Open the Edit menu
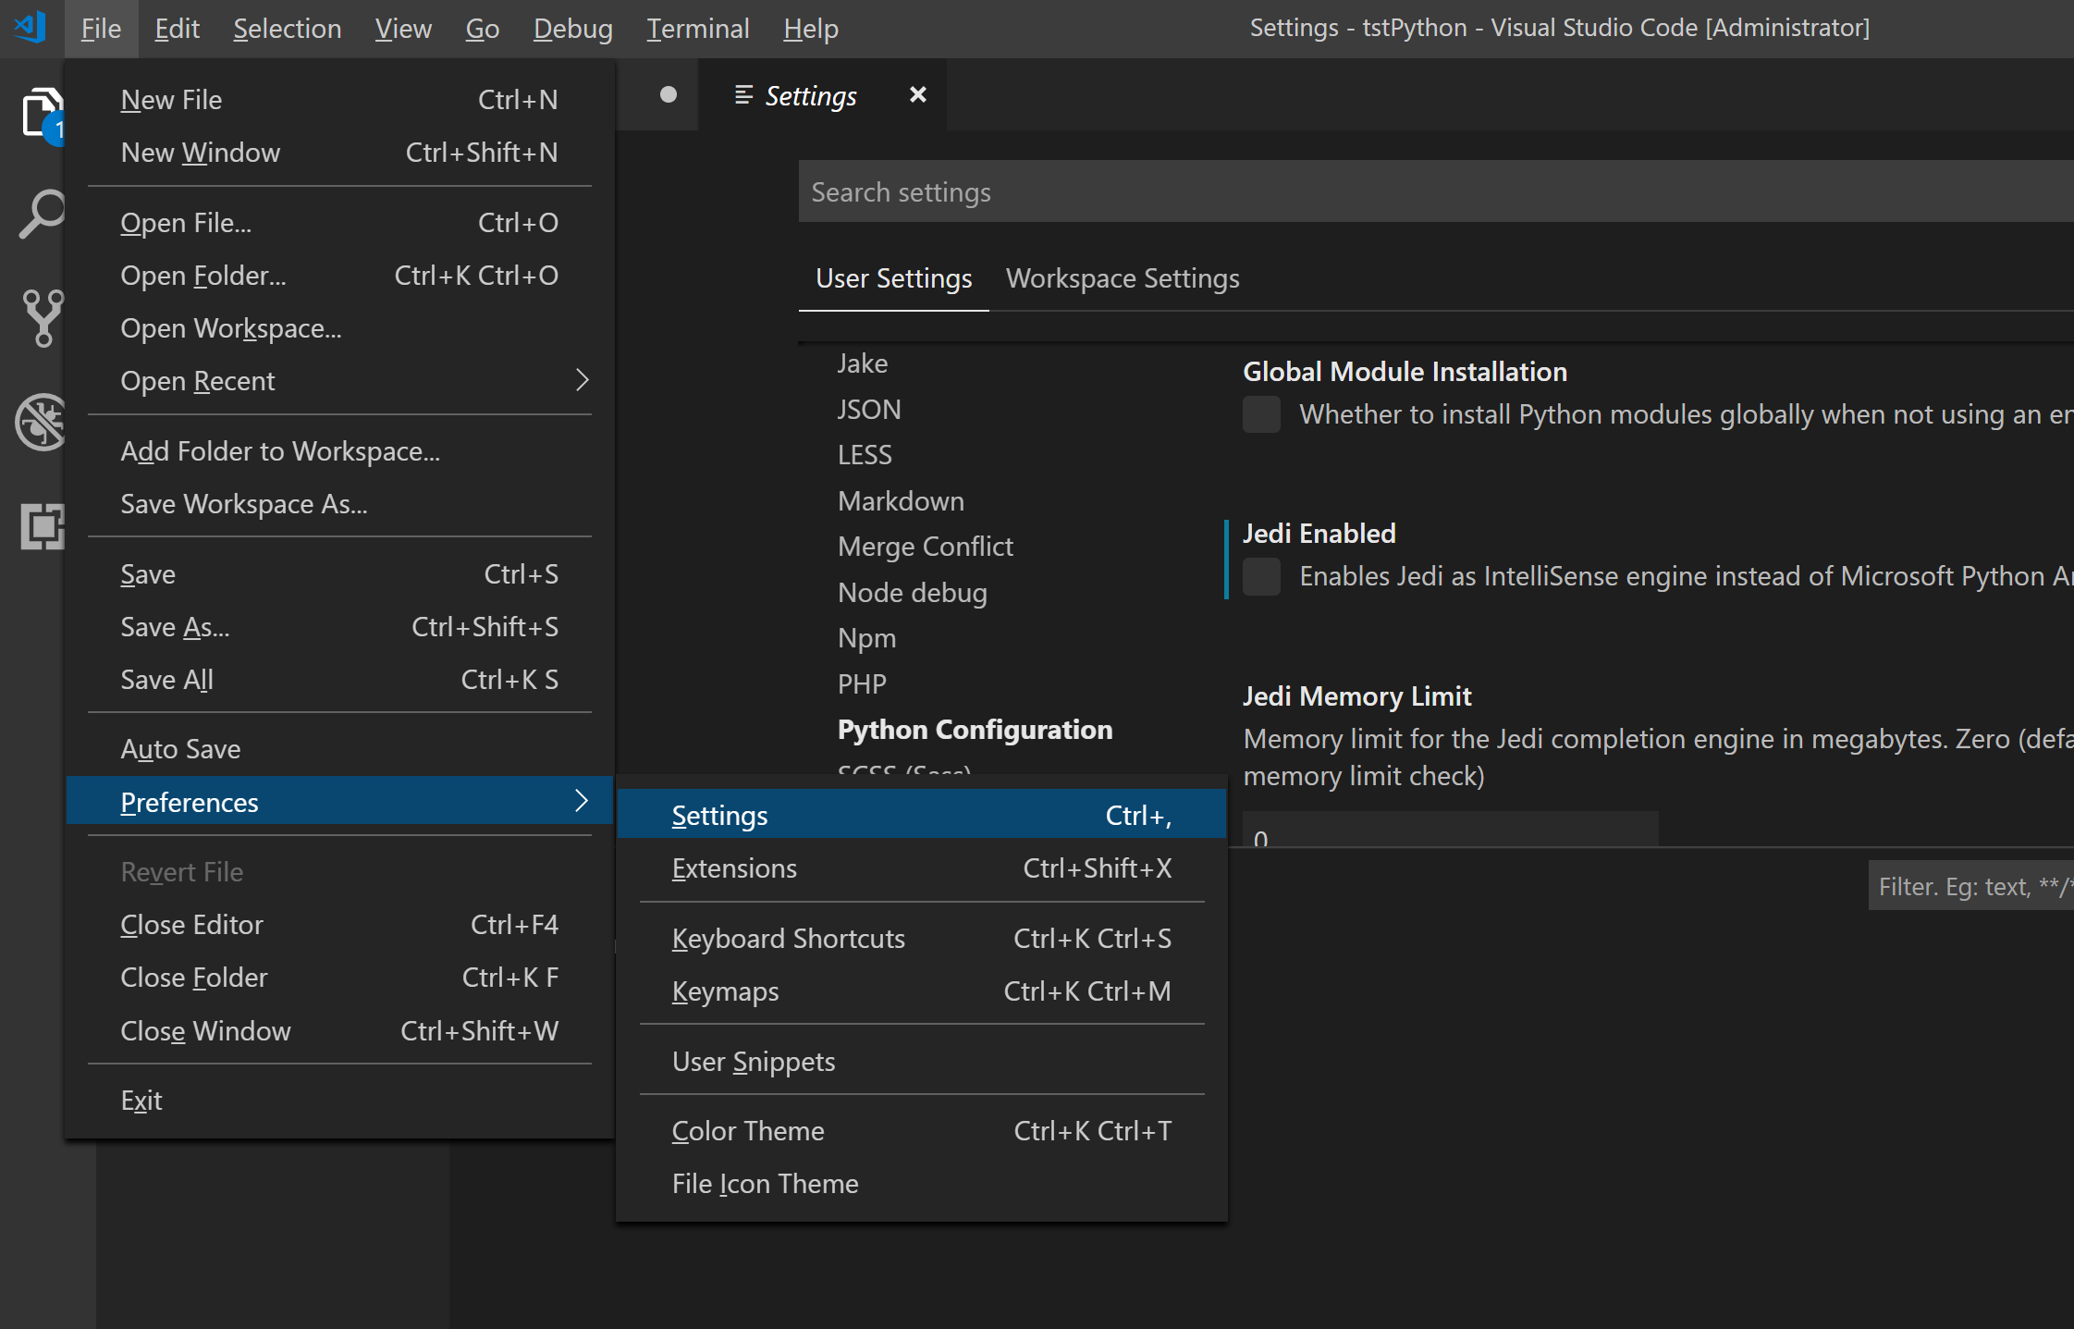Viewport: 2074px width, 1329px height. (177, 29)
